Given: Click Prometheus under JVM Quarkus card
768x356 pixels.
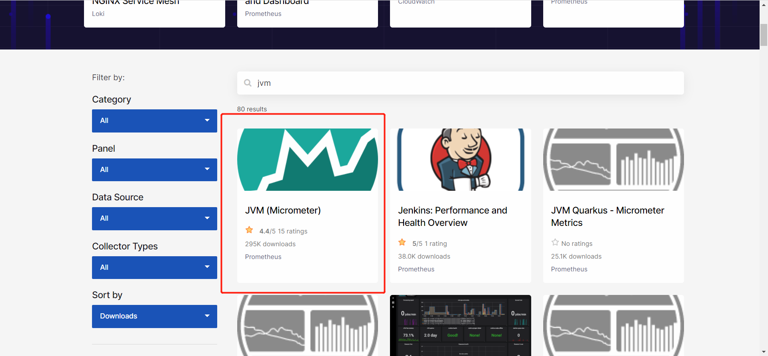Looking at the screenshot, I should (x=569, y=269).
